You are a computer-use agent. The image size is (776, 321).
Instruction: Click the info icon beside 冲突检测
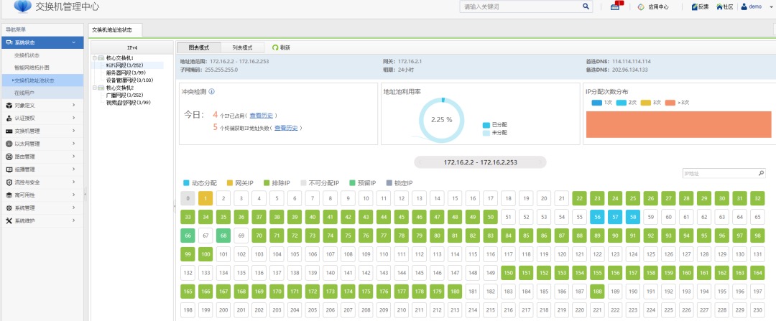(x=211, y=92)
